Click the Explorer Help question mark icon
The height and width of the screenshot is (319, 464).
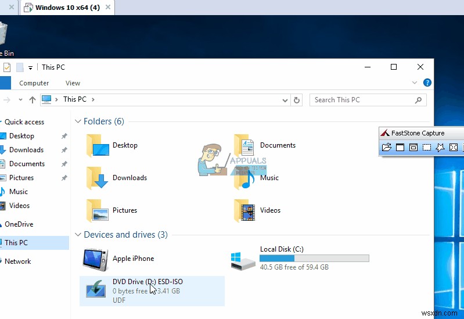click(x=427, y=83)
